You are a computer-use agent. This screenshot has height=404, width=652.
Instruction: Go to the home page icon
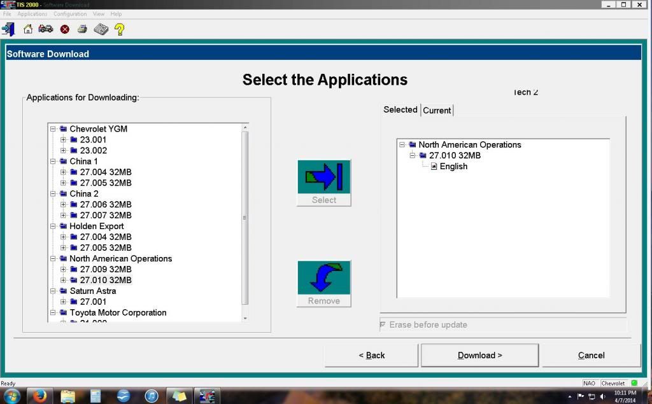pos(28,29)
